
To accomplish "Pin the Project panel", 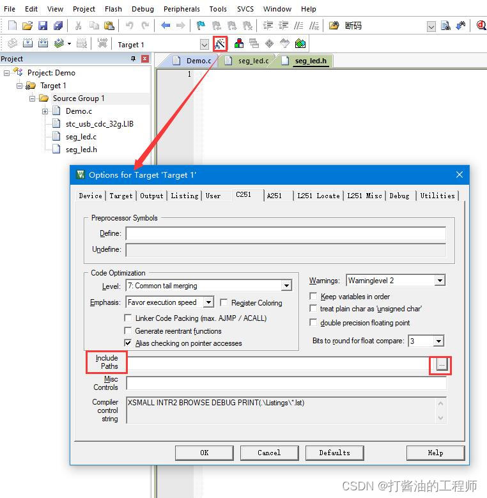I will tap(134, 59).
